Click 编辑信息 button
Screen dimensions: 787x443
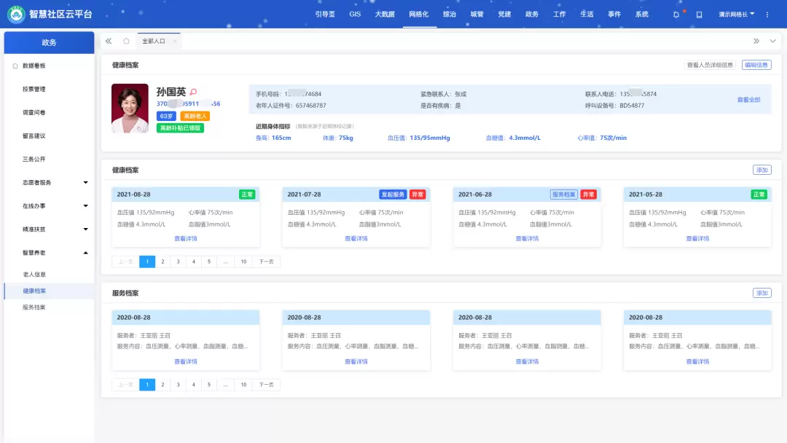click(756, 66)
